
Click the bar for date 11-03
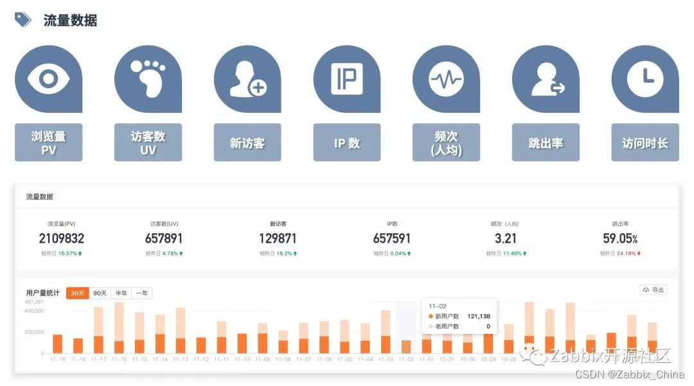pos(386,331)
